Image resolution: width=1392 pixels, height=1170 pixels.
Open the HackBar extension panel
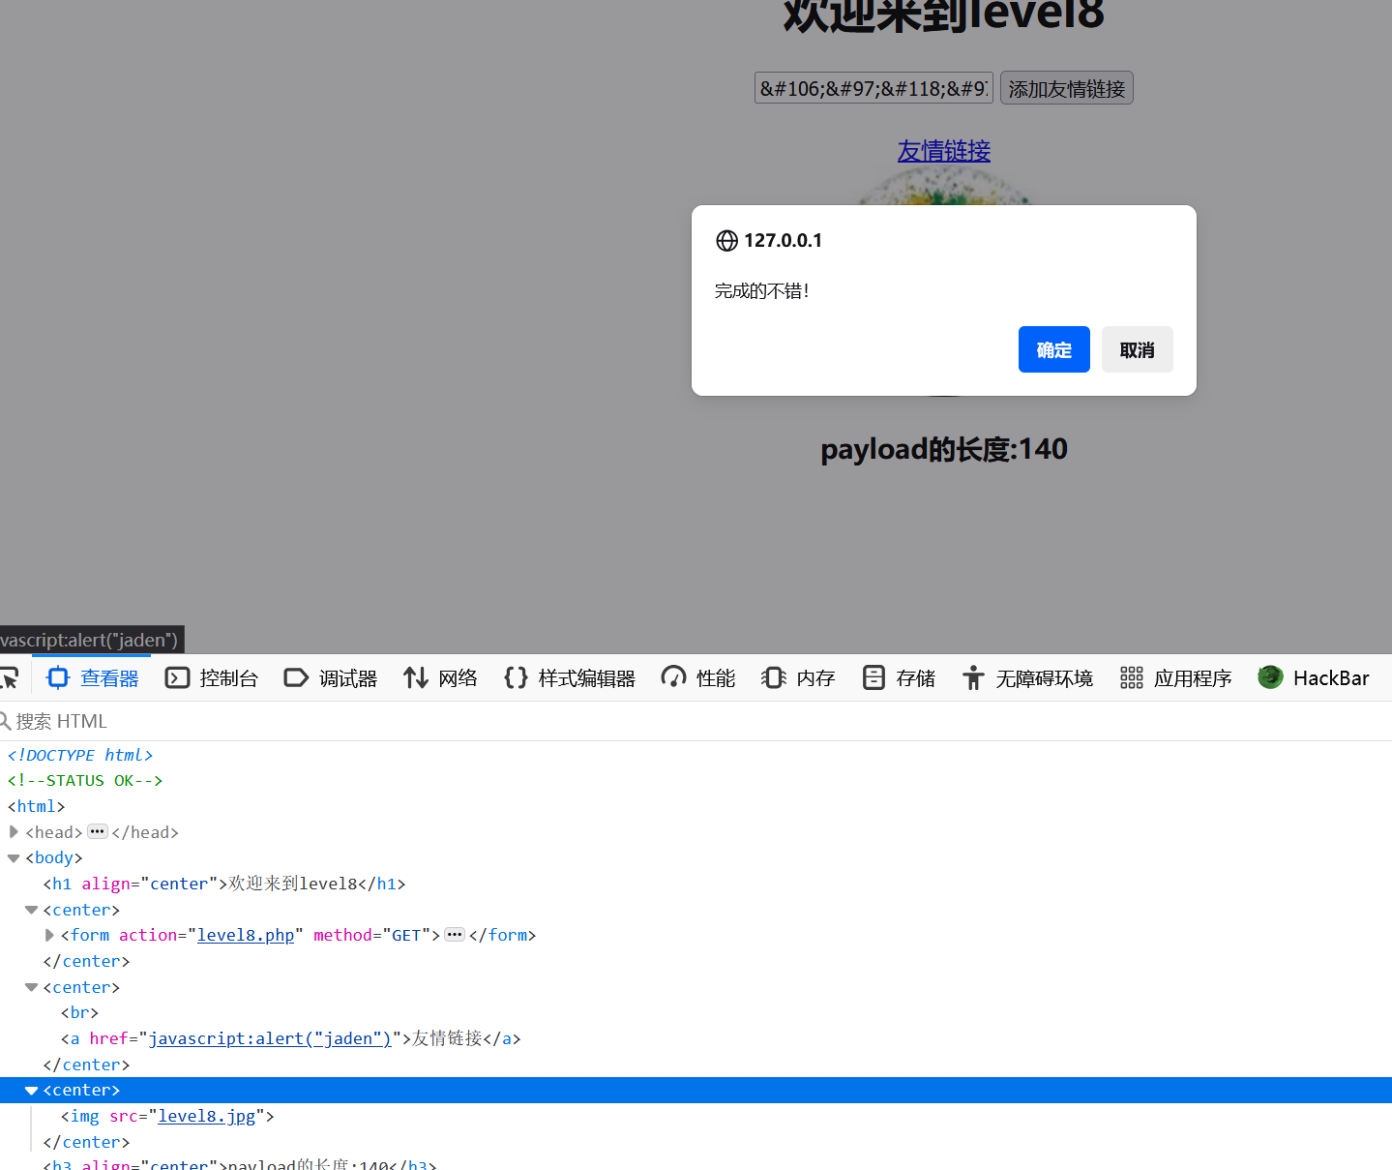point(1313,677)
